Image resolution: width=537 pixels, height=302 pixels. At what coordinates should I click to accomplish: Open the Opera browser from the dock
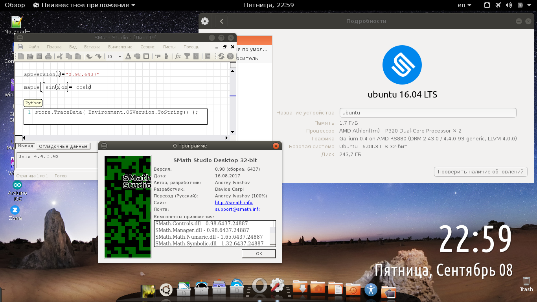(x=259, y=286)
